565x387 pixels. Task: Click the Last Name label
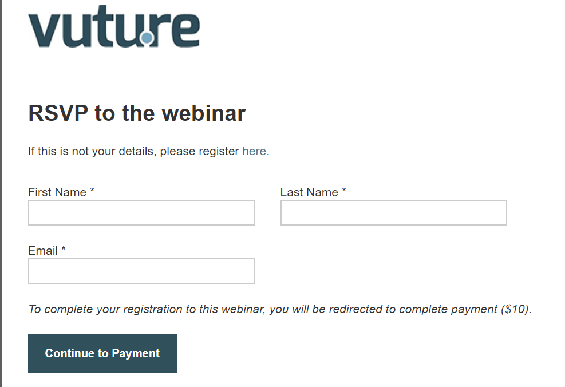pos(309,192)
